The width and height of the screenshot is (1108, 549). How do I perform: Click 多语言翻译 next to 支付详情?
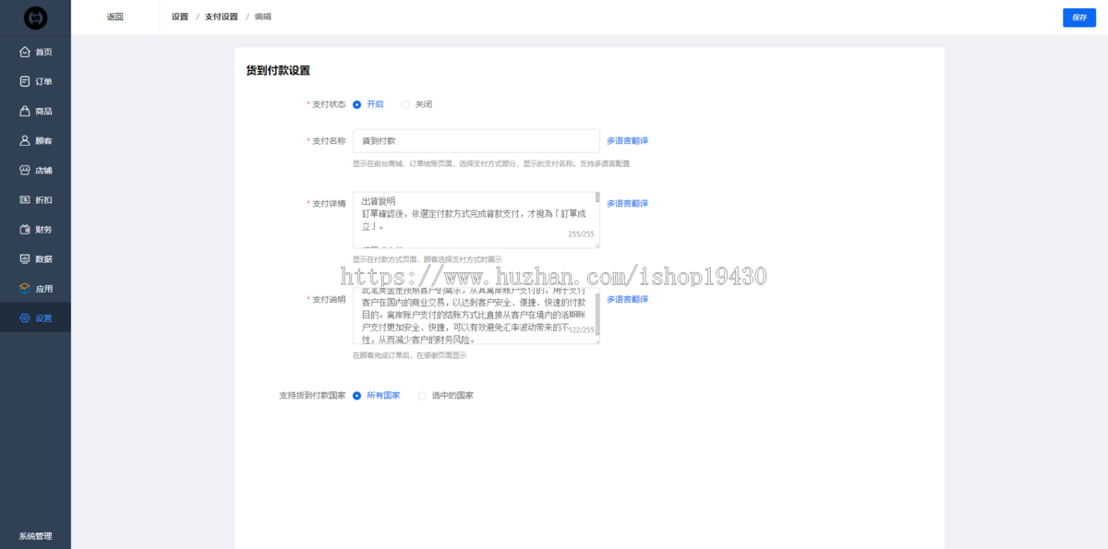pos(628,203)
